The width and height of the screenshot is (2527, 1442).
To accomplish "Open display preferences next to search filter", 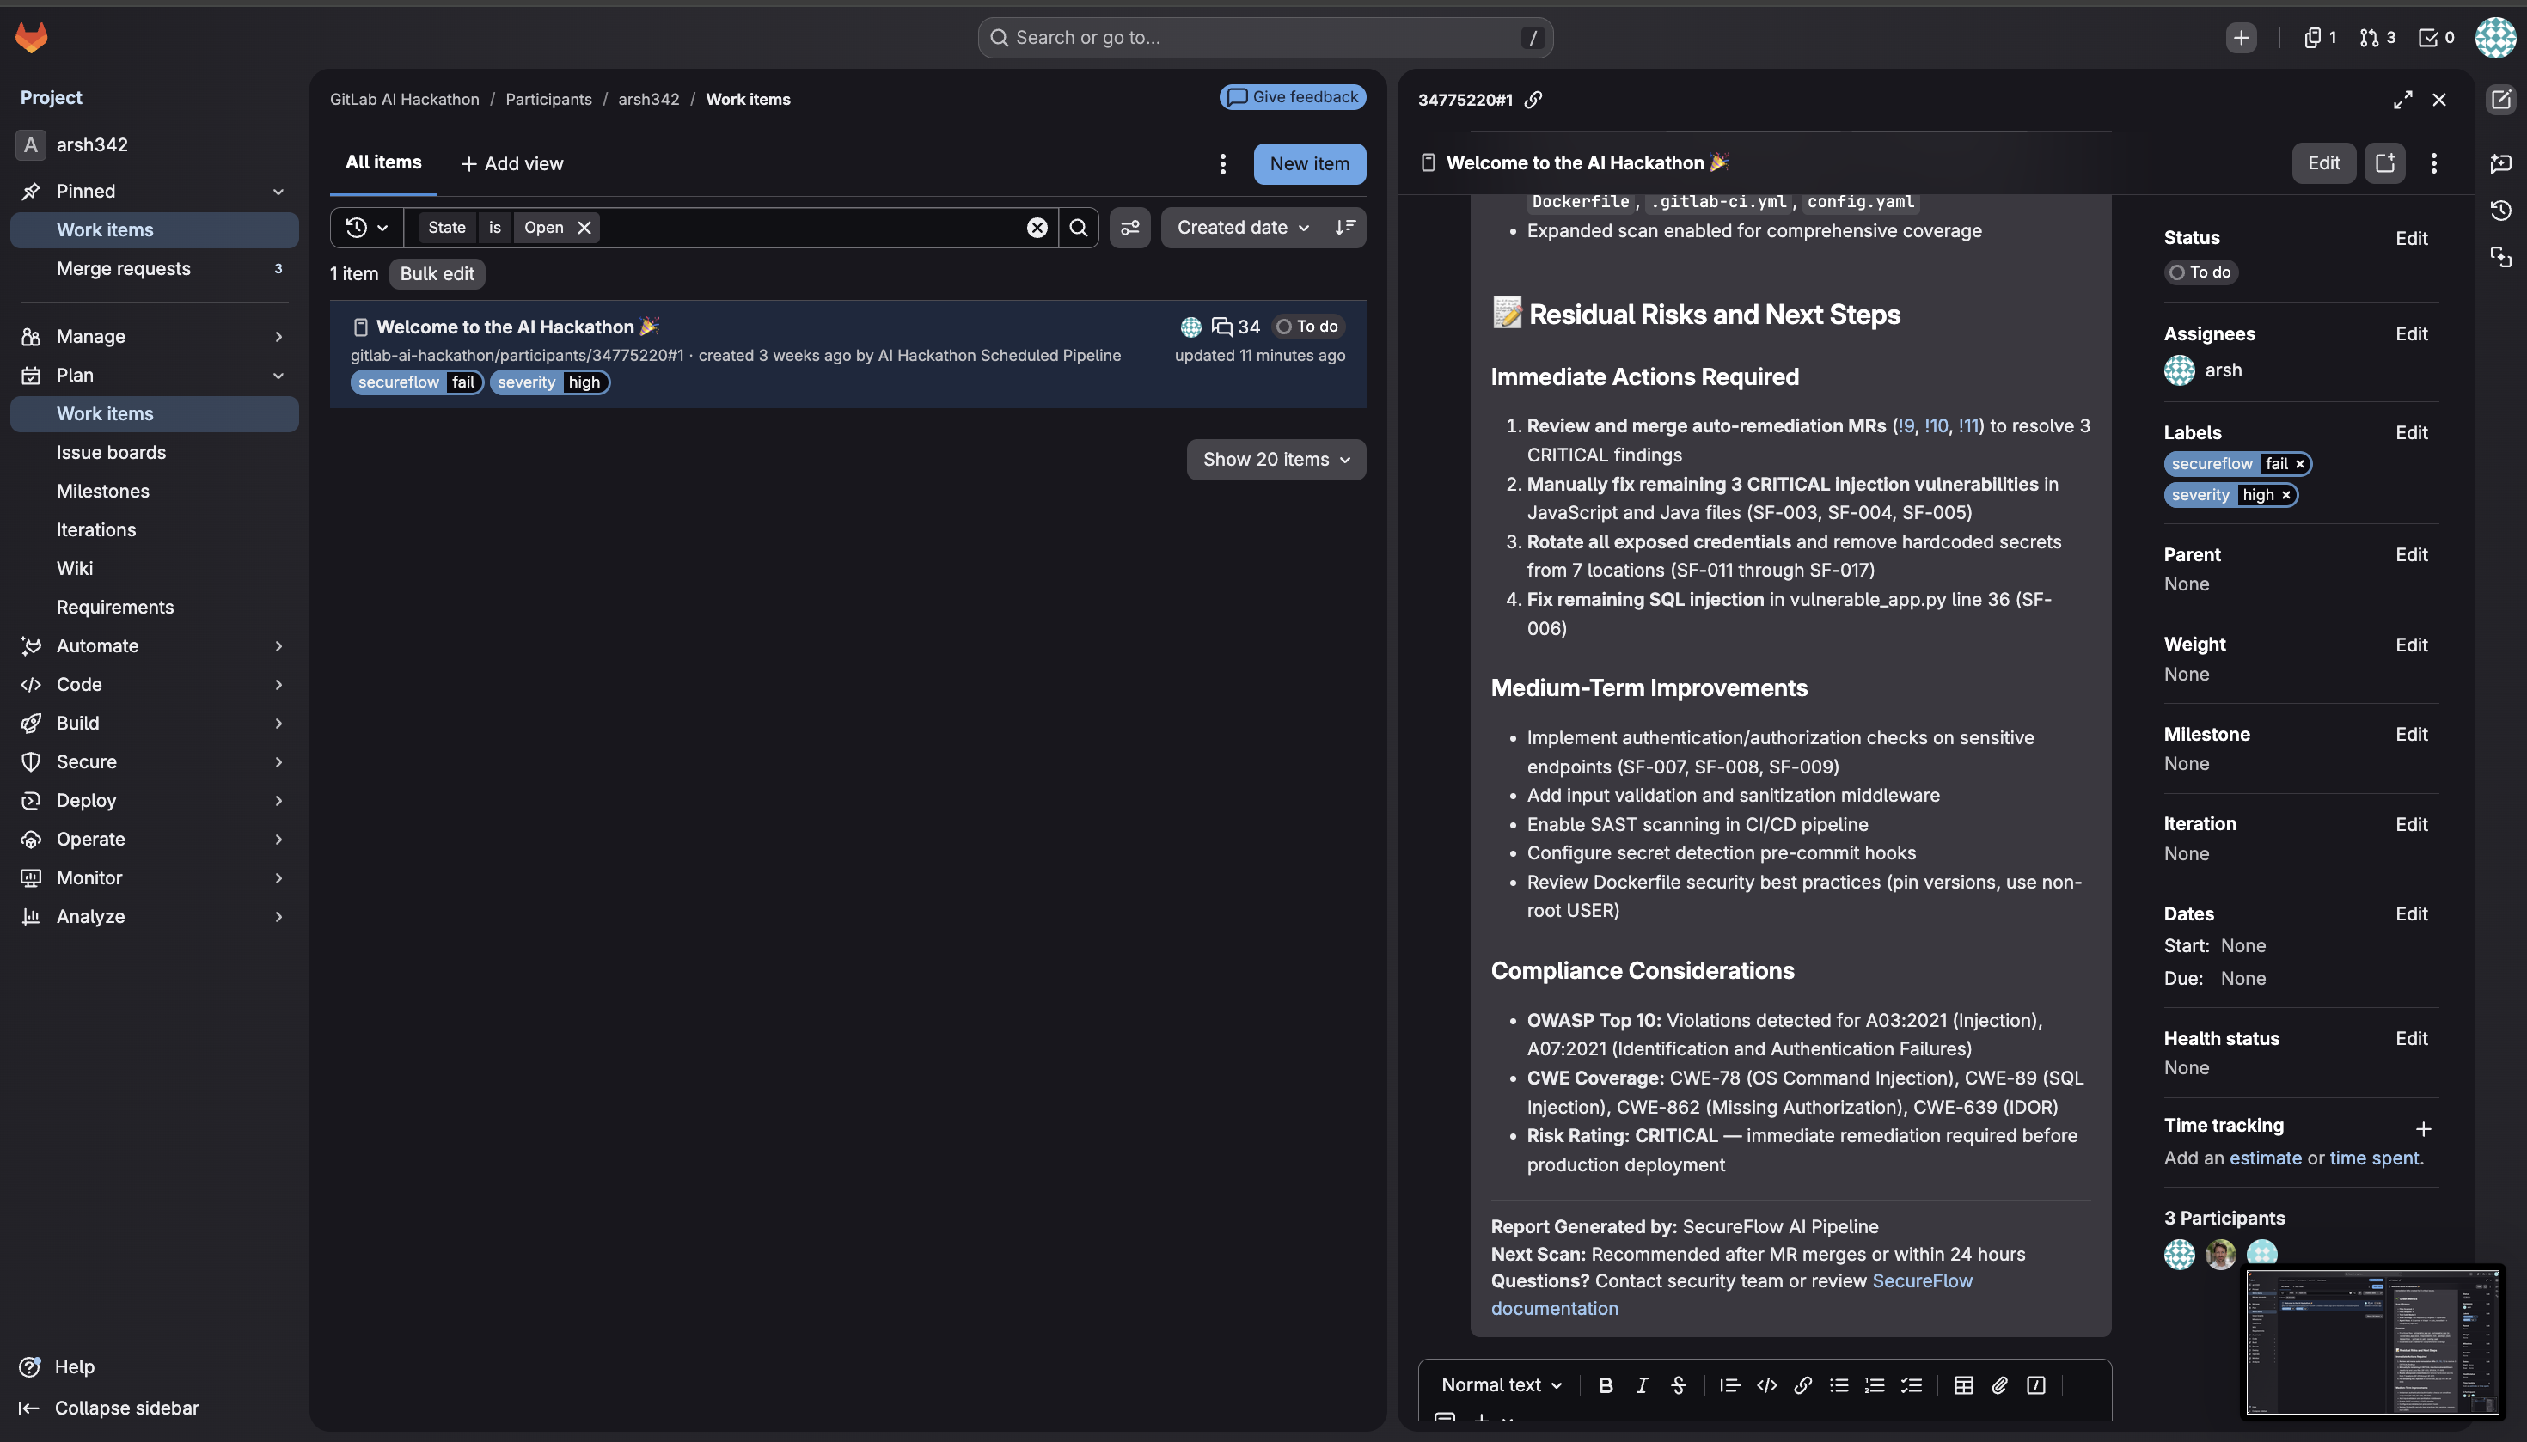I will [x=1129, y=228].
